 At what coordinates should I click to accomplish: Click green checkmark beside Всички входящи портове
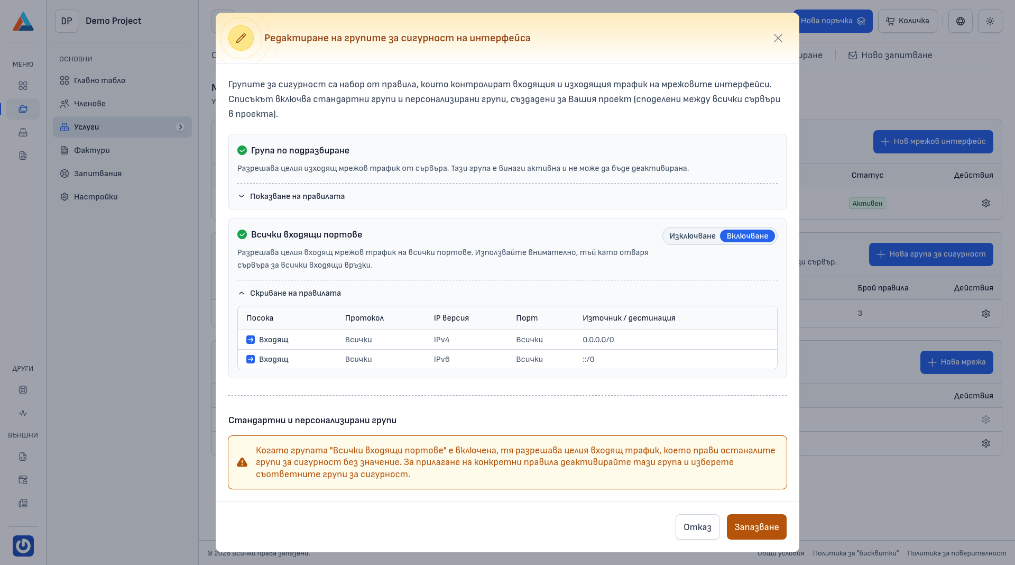coord(242,234)
